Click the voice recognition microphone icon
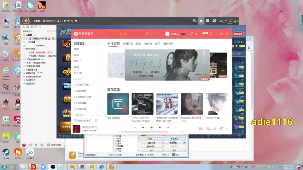Screen dimensions: 303x170 pos(147,34)
